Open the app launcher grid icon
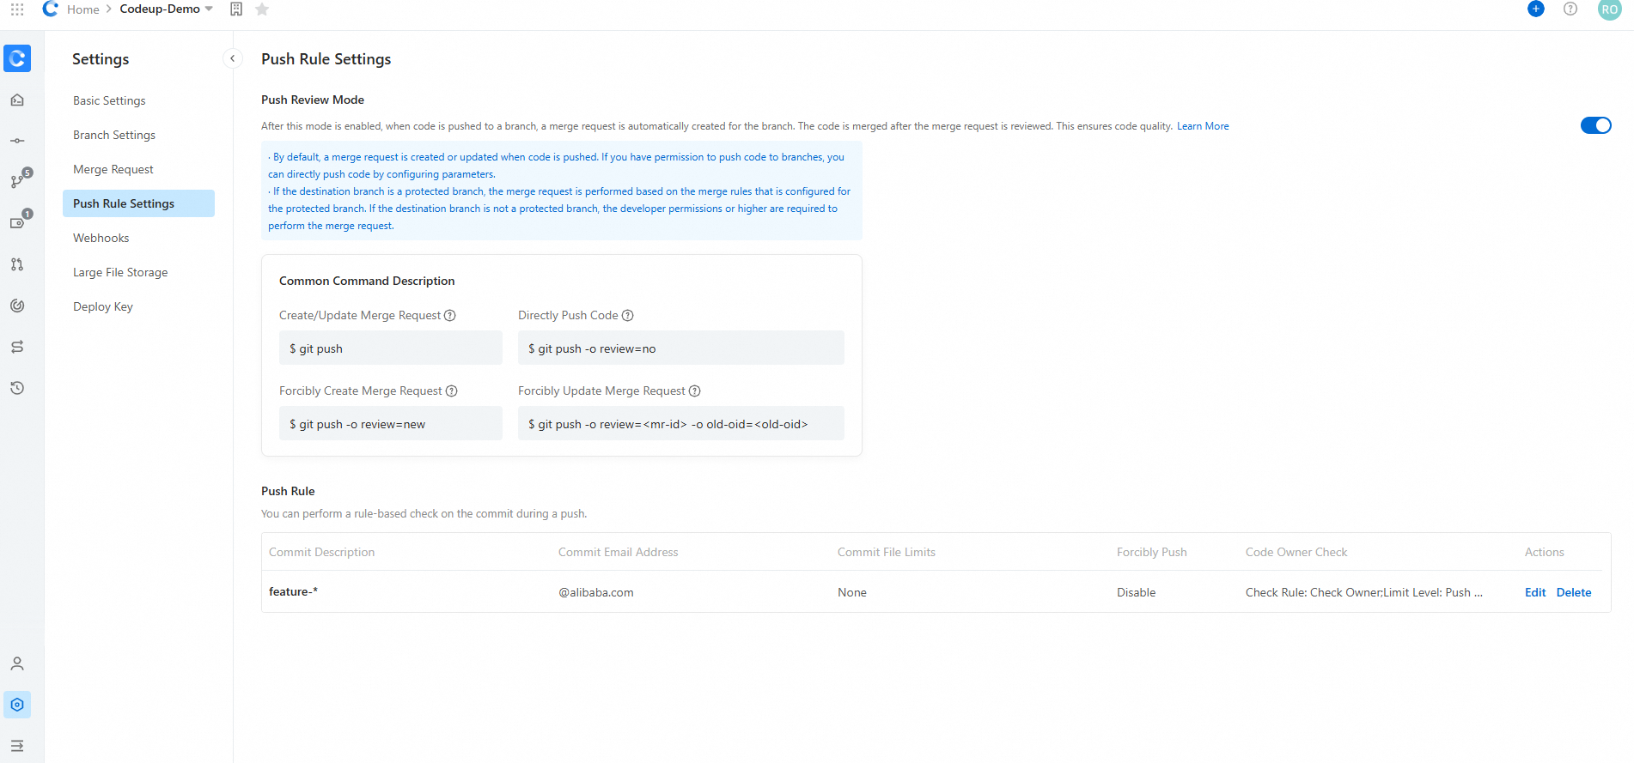 tap(17, 9)
